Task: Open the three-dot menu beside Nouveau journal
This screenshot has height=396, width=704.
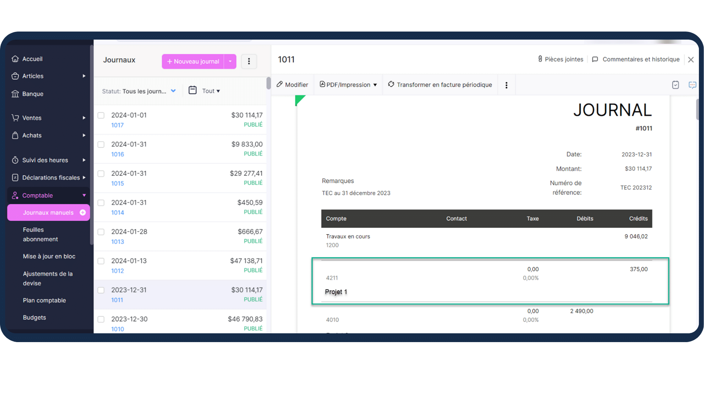Action: click(x=249, y=61)
